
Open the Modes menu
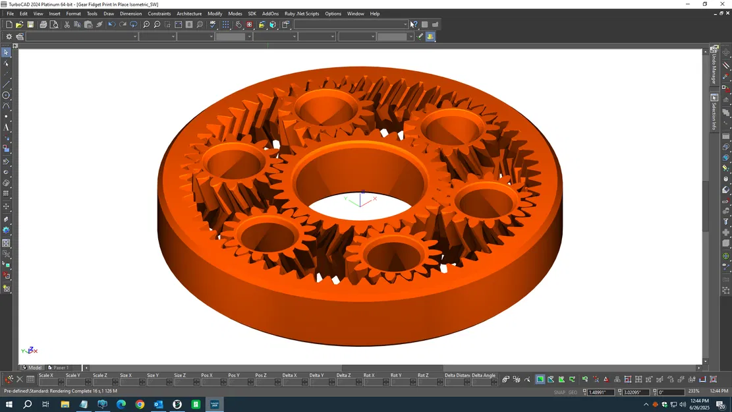point(235,14)
